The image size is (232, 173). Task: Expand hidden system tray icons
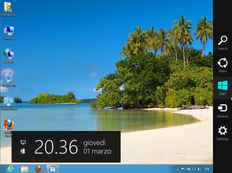click(177, 169)
